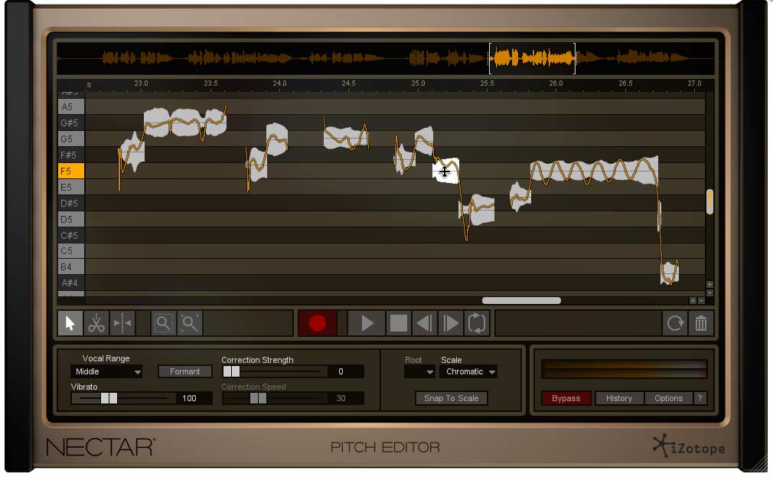Click the circular-arrow reset icon
Screen dimensions: 773x477
675,323
